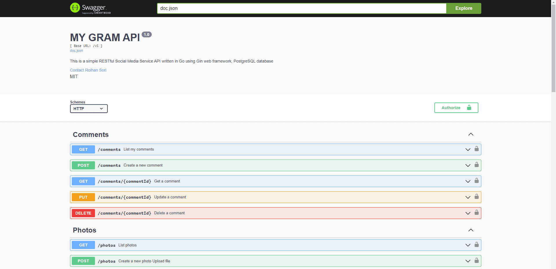
Task: Click lock icon on PUT /comments/{commentId} row
Action: click(x=476, y=197)
